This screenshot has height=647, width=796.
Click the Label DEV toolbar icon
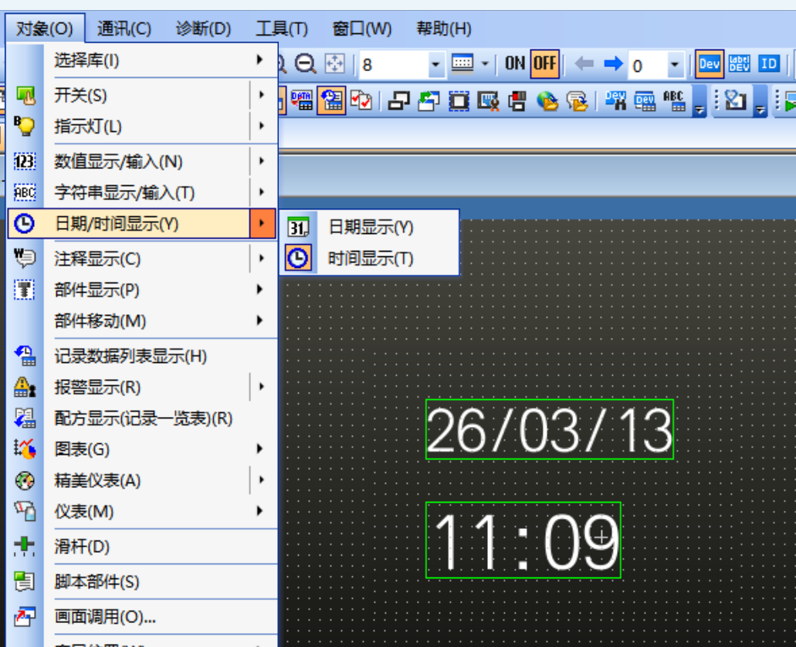tap(739, 64)
